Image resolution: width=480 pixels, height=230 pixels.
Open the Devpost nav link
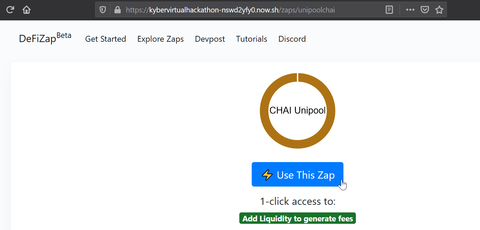[210, 39]
